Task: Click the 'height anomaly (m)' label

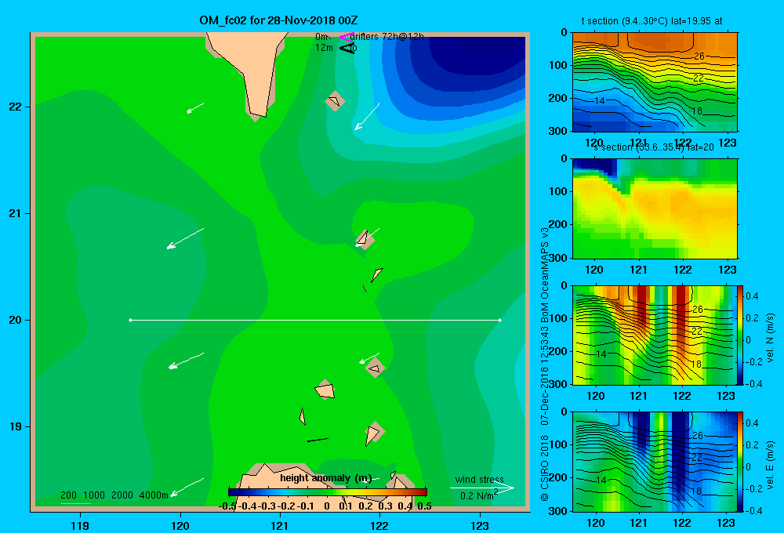Action: tap(326, 478)
